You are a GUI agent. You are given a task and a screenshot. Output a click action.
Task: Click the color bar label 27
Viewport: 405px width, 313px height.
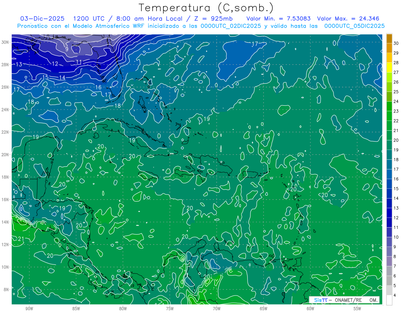396,72
